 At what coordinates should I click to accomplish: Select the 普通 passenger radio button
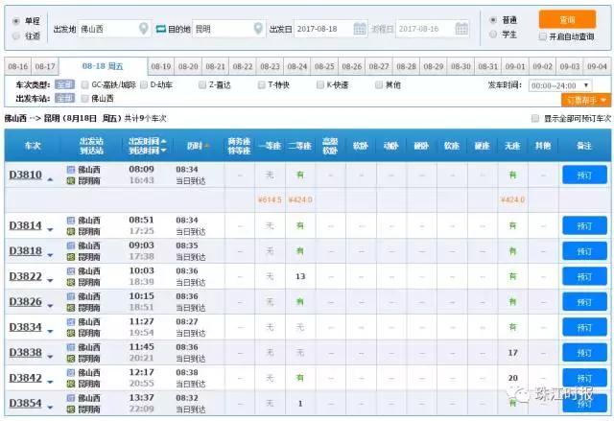tap(493, 19)
